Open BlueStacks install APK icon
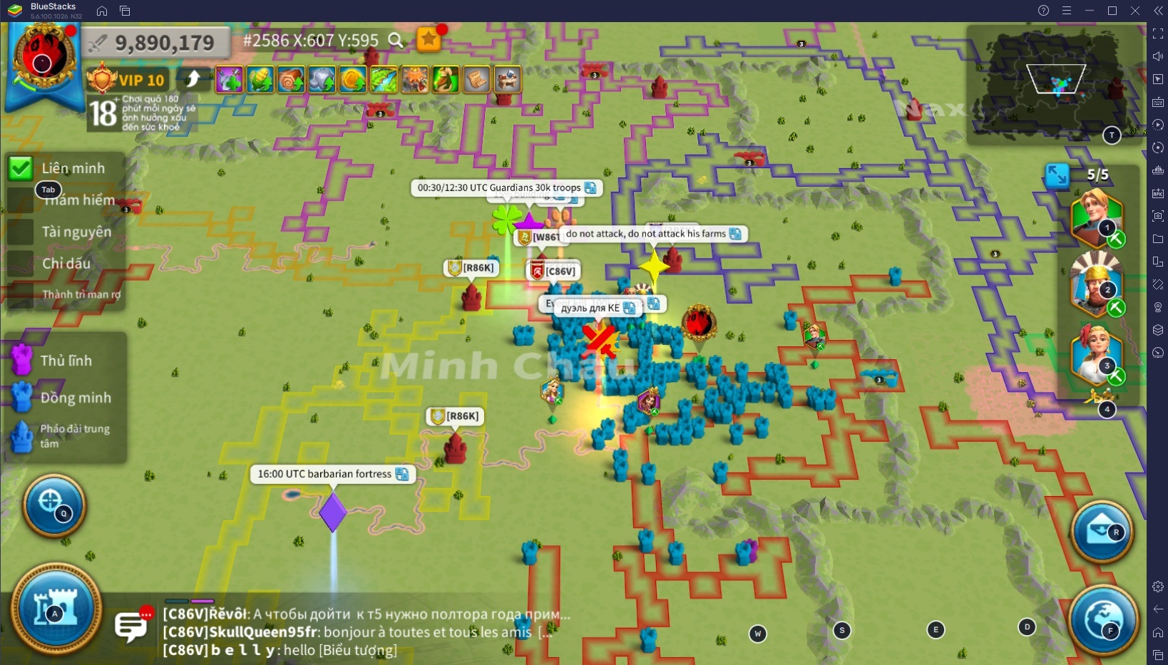Image resolution: width=1168 pixels, height=665 pixels. click(x=1157, y=193)
